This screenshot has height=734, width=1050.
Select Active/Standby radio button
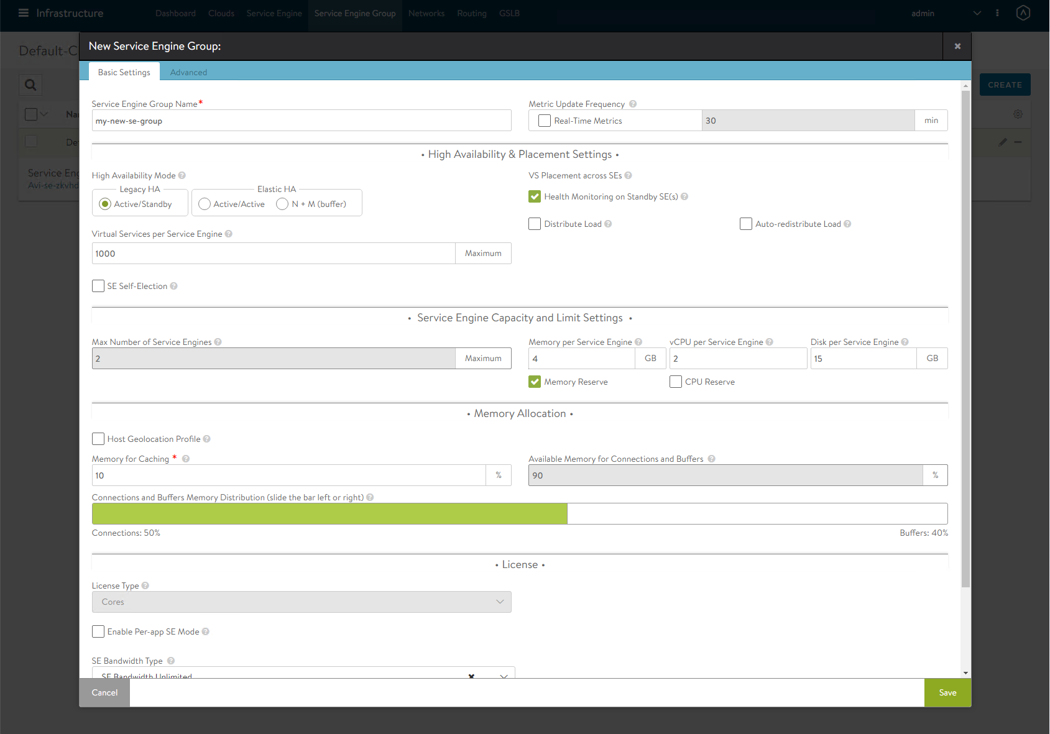pyautogui.click(x=105, y=204)
